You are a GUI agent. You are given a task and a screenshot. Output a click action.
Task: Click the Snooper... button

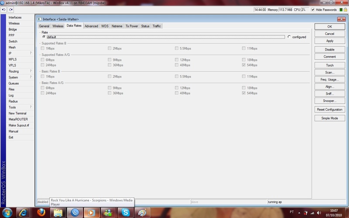coord(330,101)
